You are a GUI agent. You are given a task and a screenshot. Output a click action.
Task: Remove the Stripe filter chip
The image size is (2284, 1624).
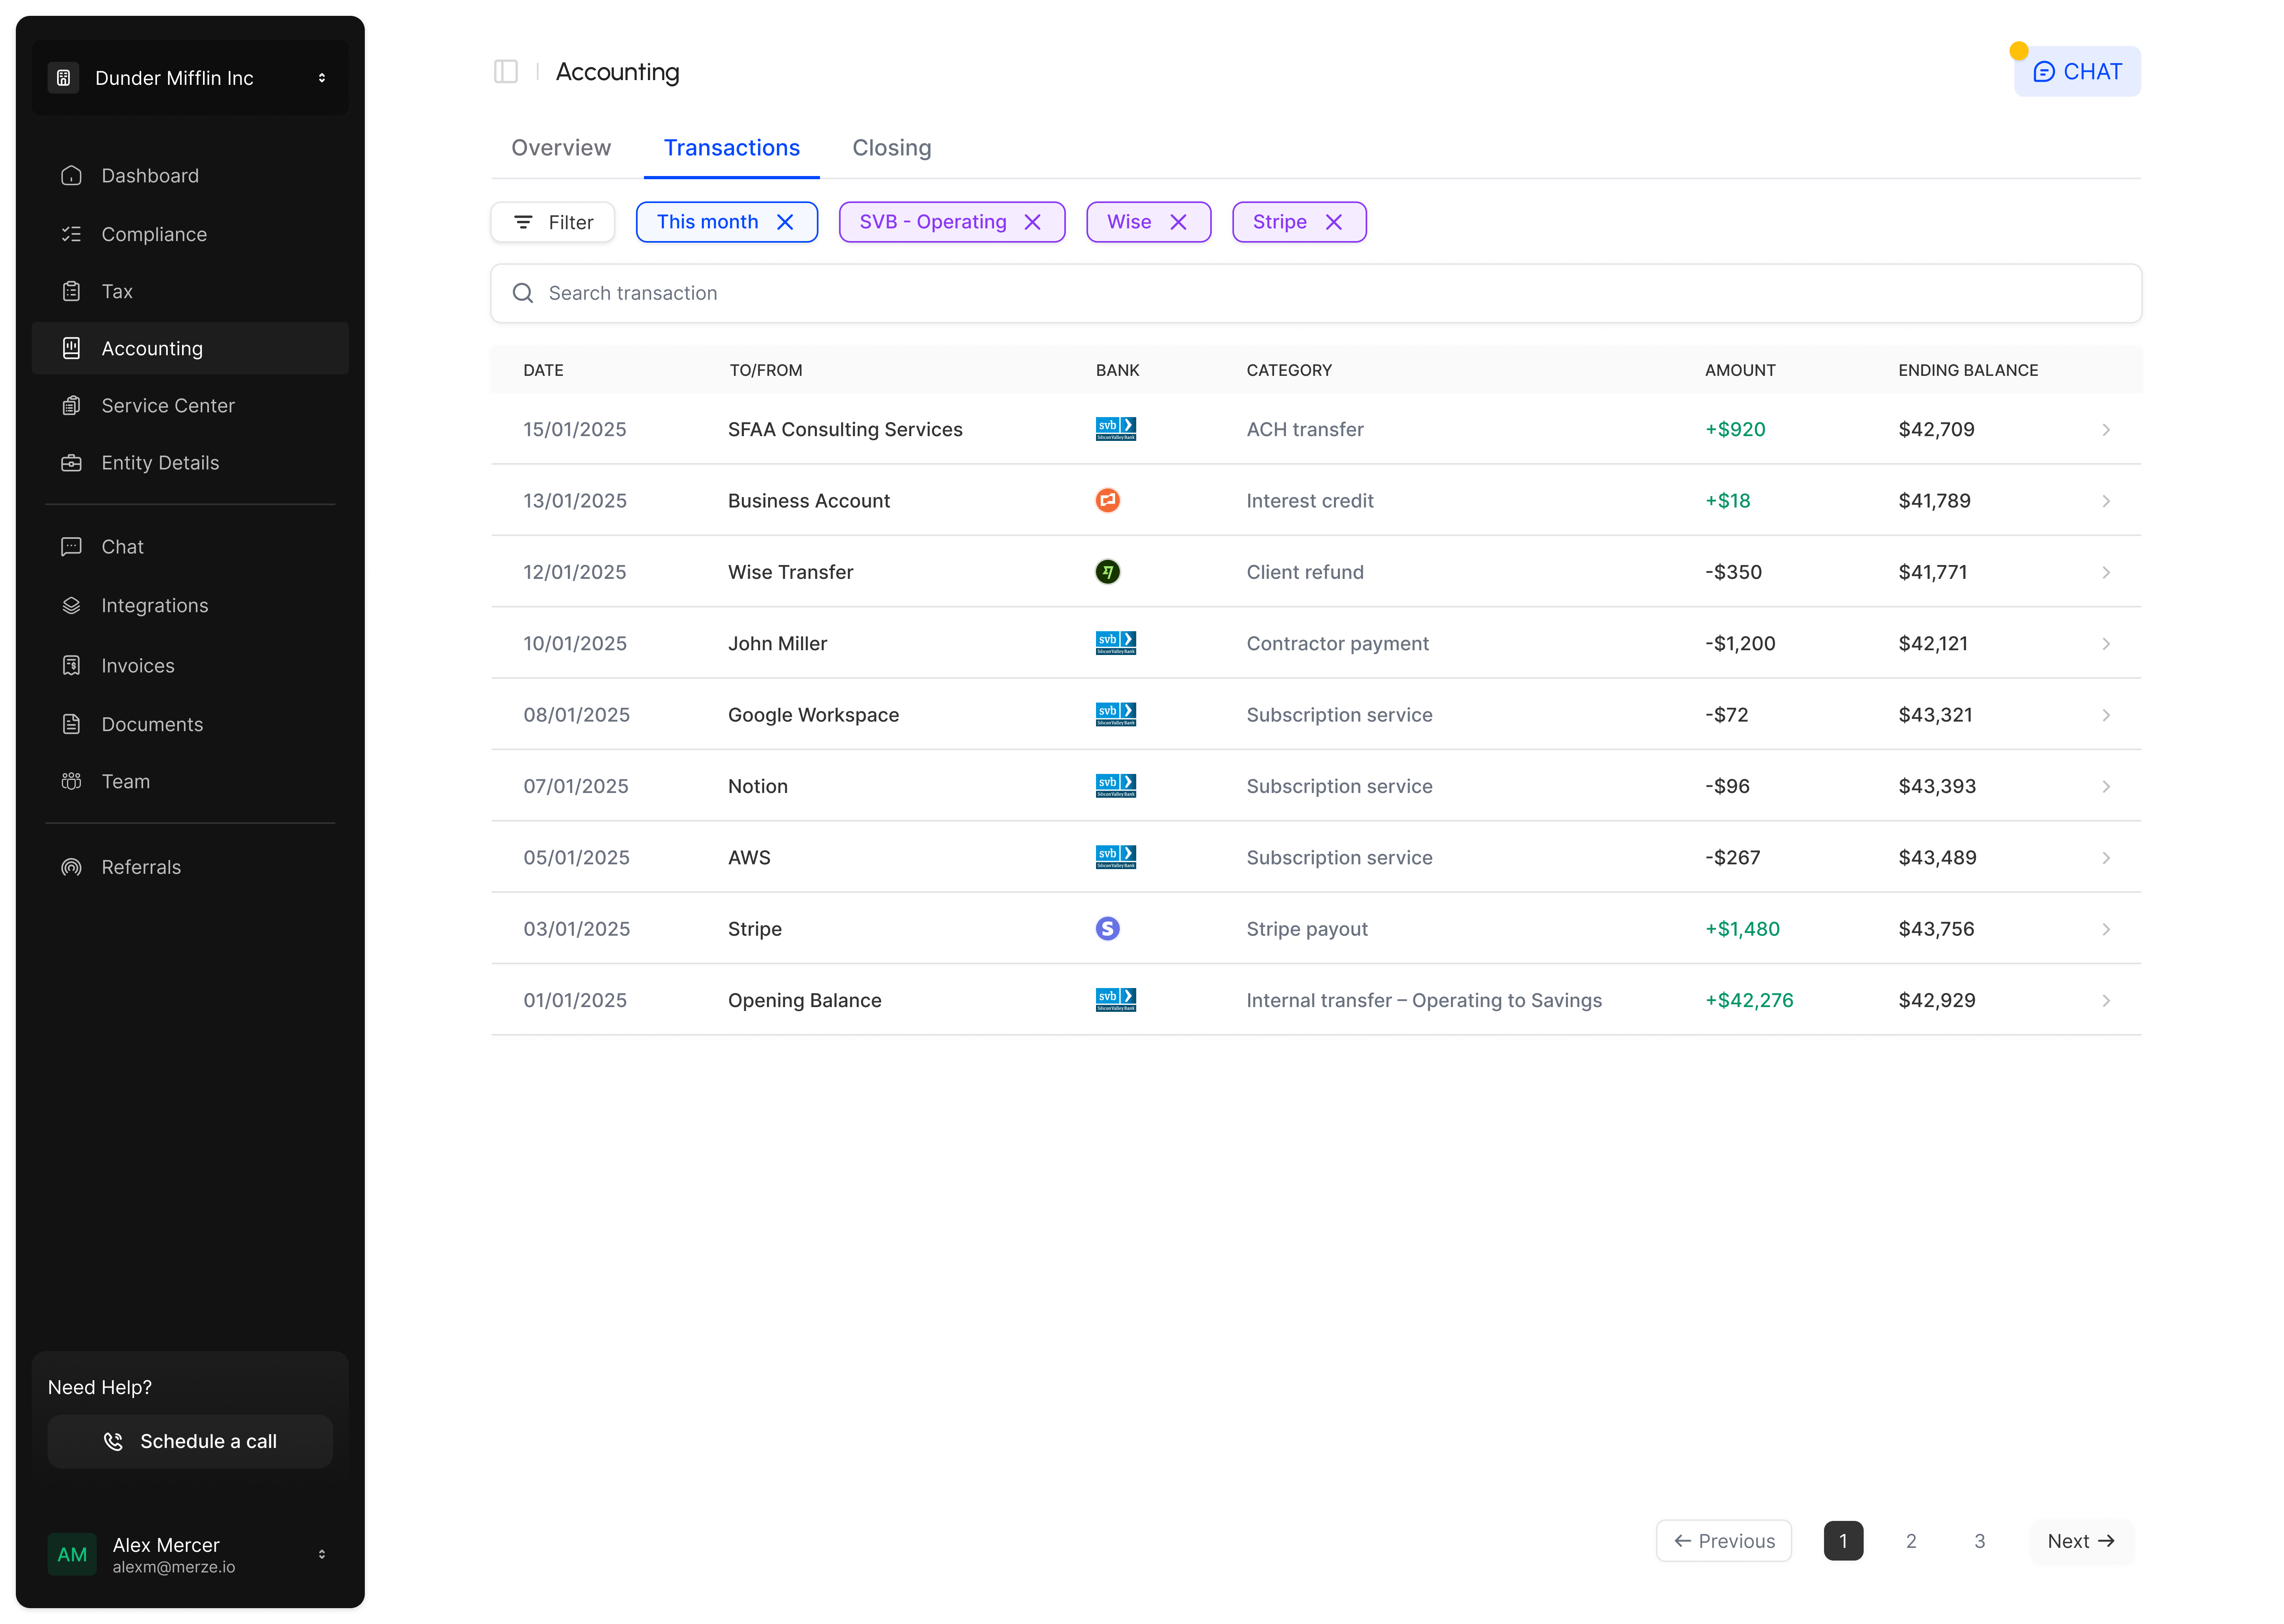click(x=1334, y=222)
